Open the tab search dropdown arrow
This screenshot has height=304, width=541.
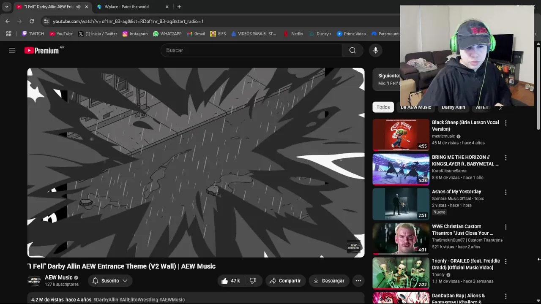(6, 7)
